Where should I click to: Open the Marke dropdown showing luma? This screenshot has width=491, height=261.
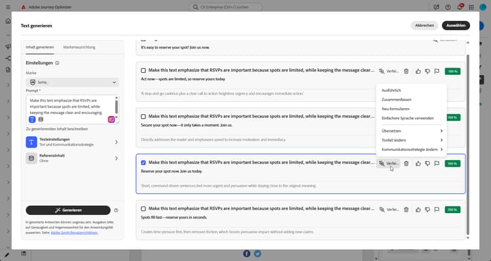(72, 82)
